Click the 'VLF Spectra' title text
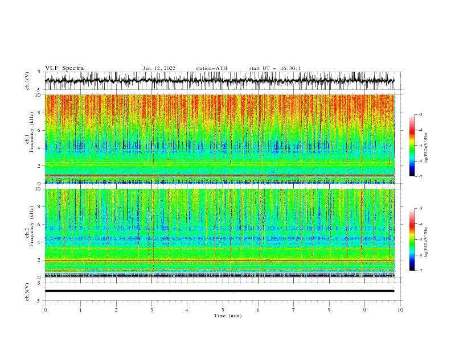451x348 pixels. click(x=64, y=68)
